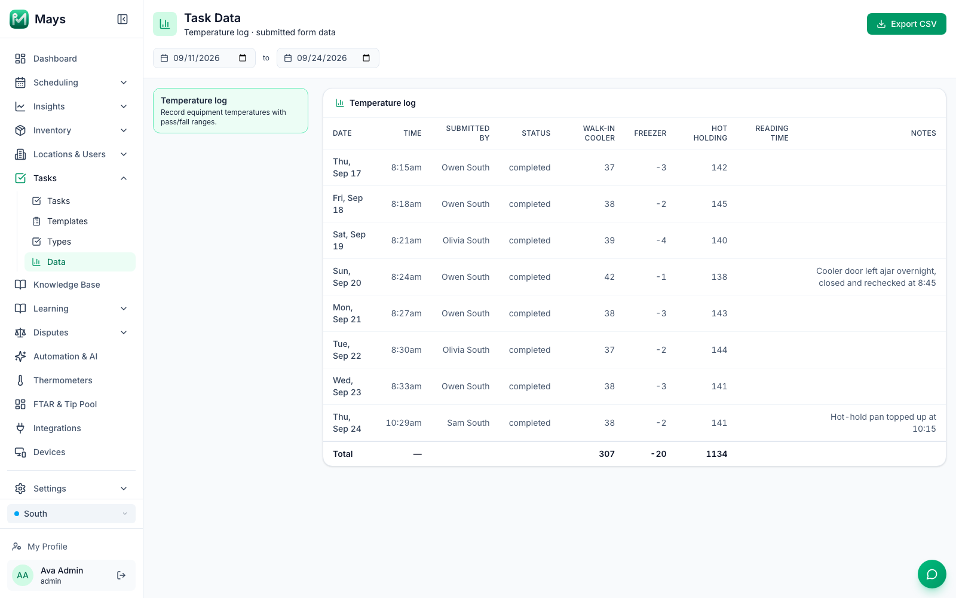Open the Devices icon
This screenshot has height=598, width=956.
20,452
